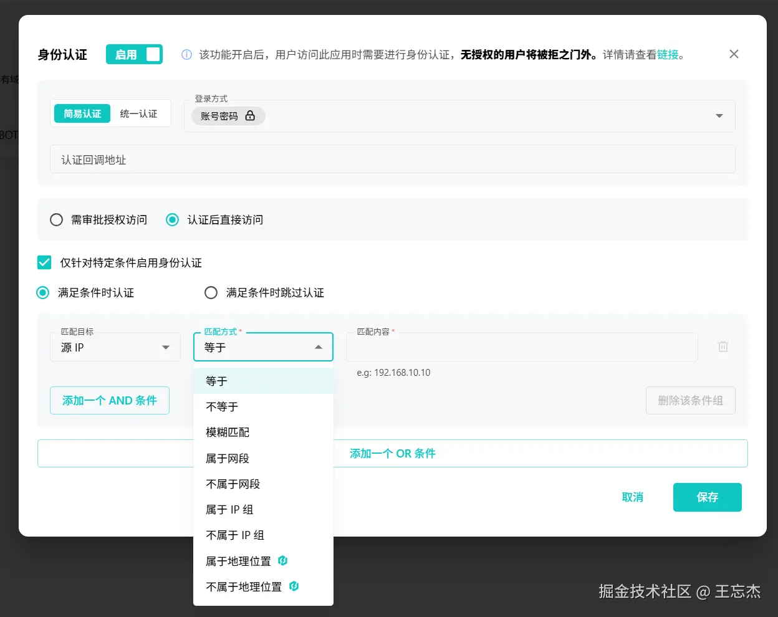The width and height of the screenshot is (778, 617).
Task: Choose 属于网段 from the match method list
Action: [264, 458]
